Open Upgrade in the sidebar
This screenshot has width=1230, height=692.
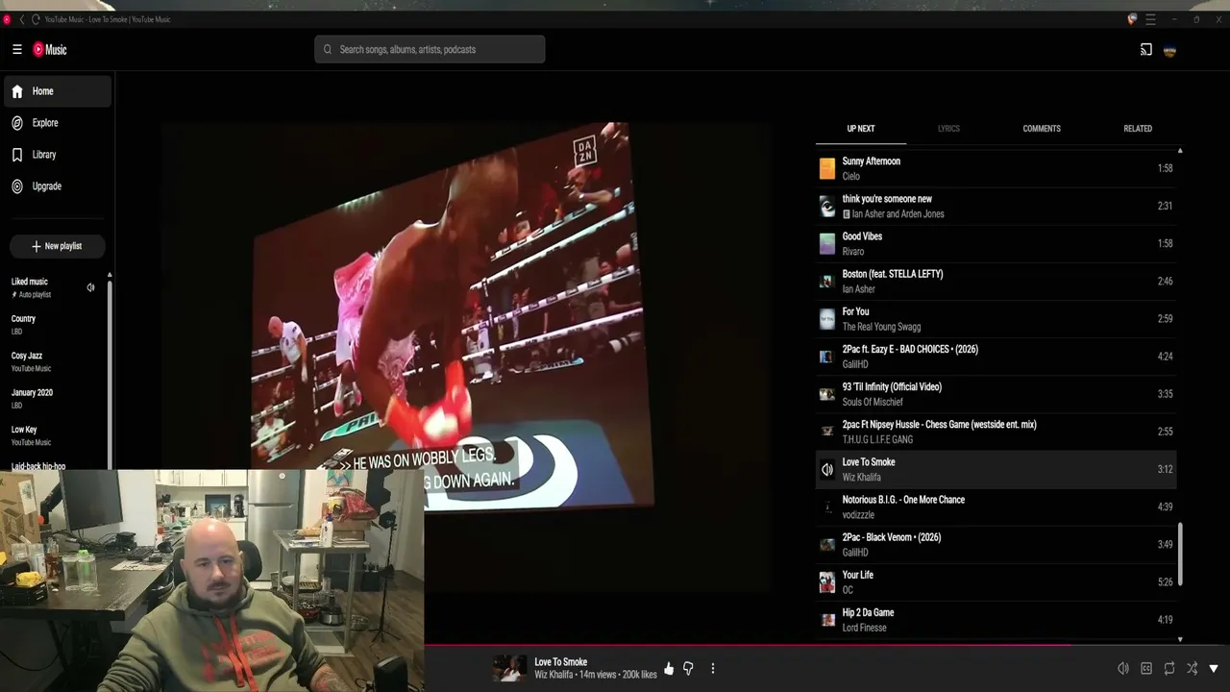coord(57,186)
